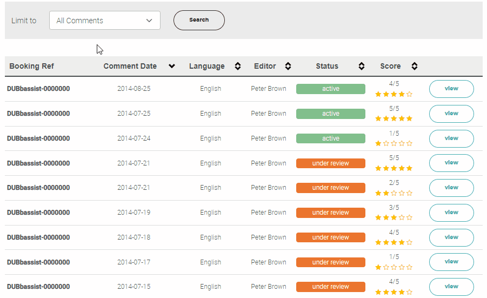Click star rating of 2014-07-24 comment
The image size is (487, 298).
(393, 144)
